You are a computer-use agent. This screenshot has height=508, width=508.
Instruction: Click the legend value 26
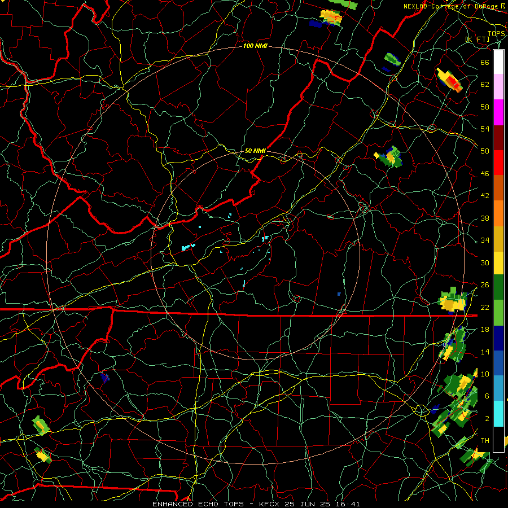(485, 285)
